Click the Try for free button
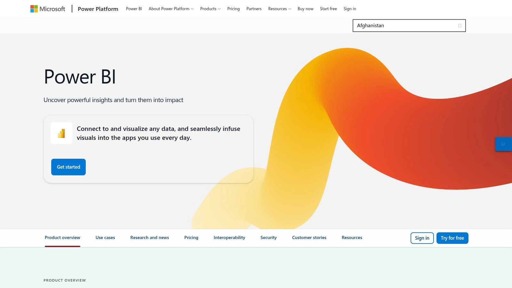This screenshot has height=288, width=512. click(452, 238)
